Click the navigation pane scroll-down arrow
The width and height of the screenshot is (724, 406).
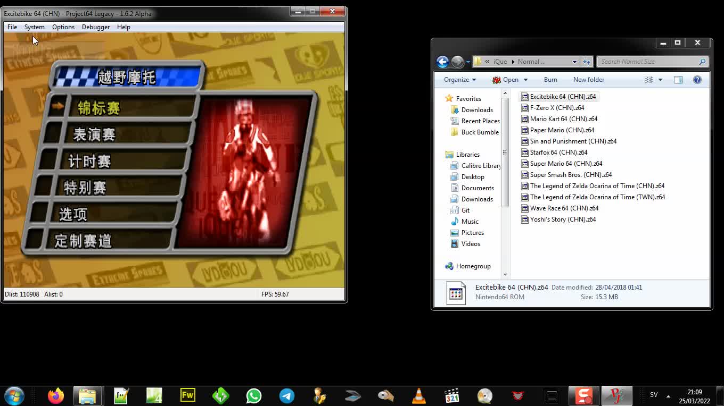505,275
